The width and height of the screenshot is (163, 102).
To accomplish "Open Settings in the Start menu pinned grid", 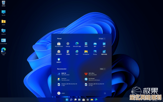I will tap(68, 44).
